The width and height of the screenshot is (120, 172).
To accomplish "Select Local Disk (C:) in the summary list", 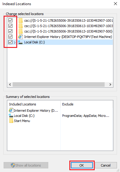I will [24, 116].
